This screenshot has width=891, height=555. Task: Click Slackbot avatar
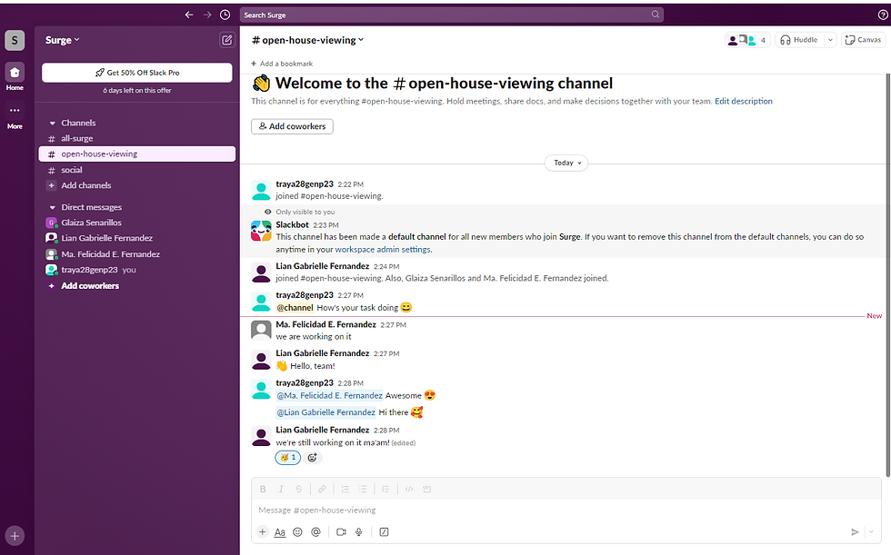pyautogui.click(x=262, y=231)
